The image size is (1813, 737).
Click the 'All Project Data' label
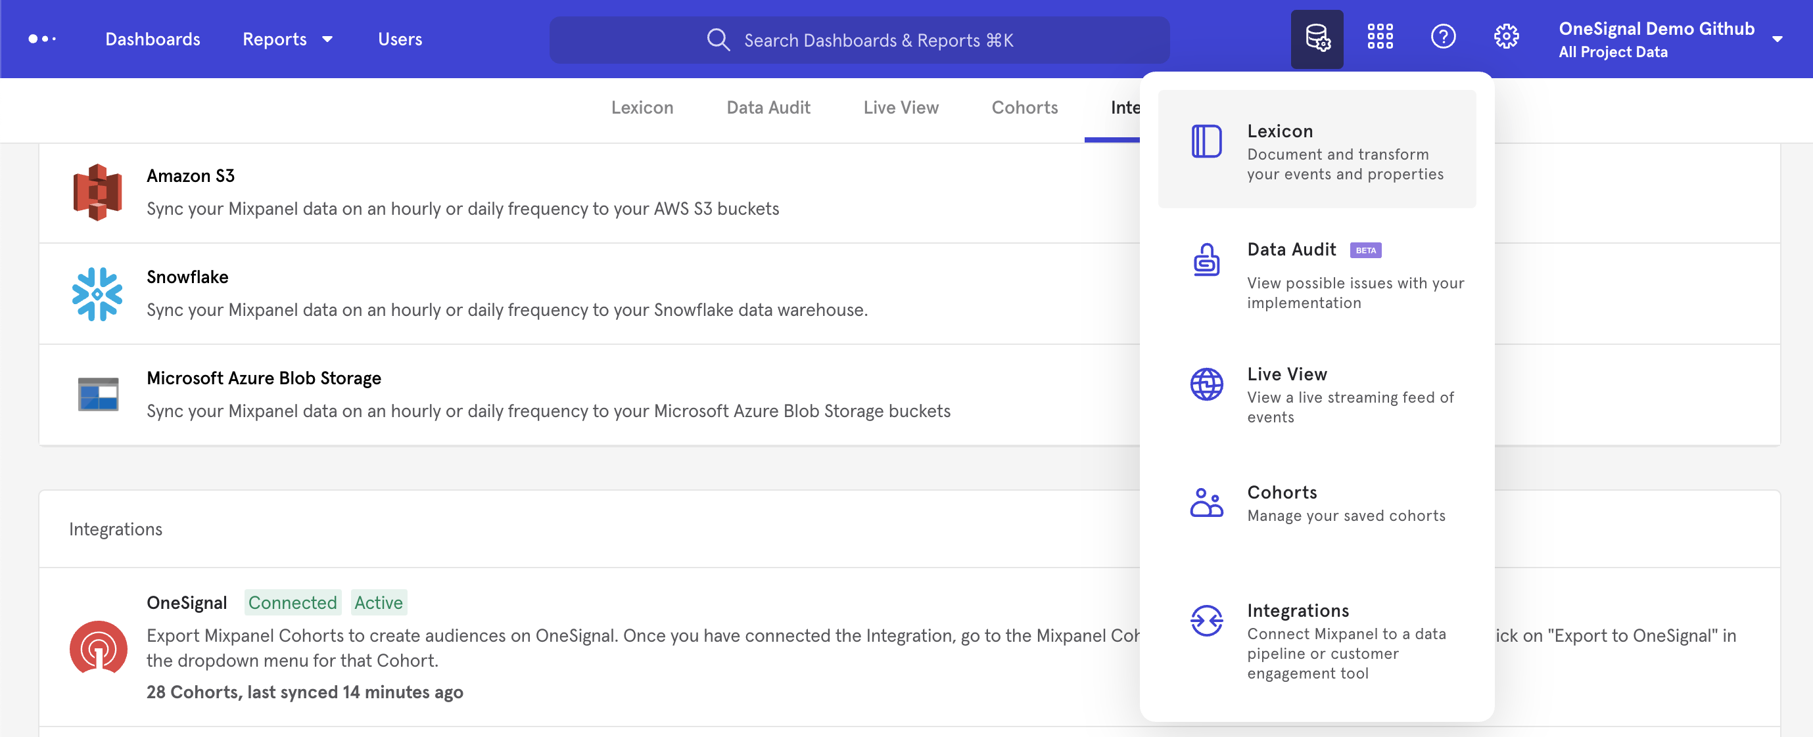click(x=1613, y=52)
